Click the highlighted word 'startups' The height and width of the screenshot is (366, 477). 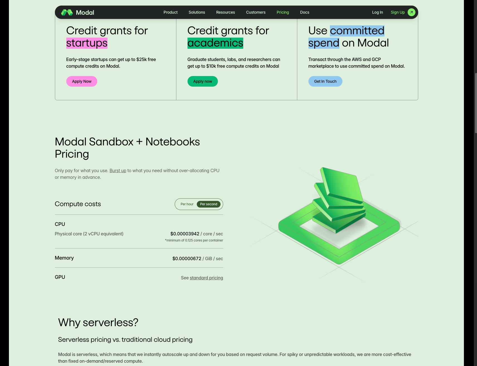tap(87, 43)
